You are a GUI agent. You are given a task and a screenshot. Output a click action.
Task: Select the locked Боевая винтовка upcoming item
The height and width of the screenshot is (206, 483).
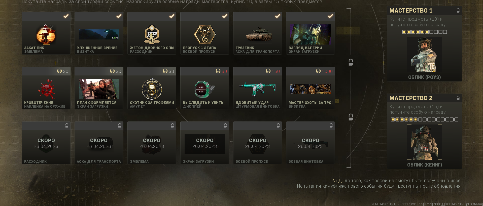pos(311,143)
